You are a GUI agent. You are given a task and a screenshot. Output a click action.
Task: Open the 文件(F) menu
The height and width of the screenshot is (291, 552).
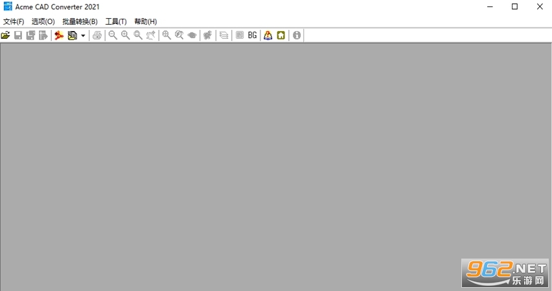(14, 21)
